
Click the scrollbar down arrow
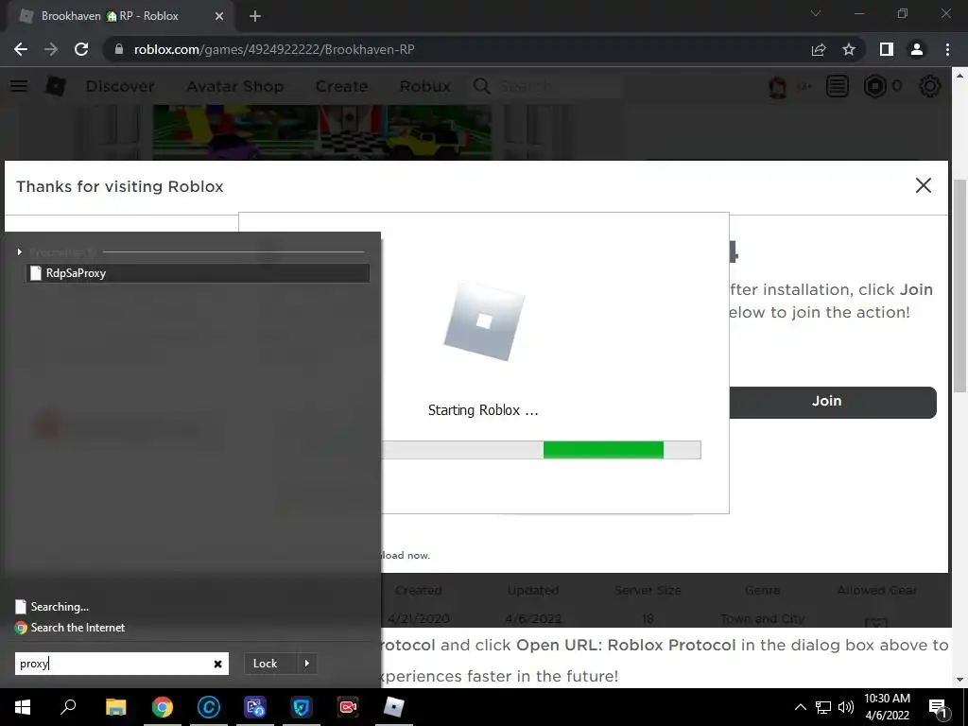tap(959, 680)
